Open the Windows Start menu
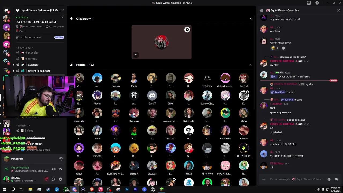This screenshot has height=193, width=343. [4, 189]
